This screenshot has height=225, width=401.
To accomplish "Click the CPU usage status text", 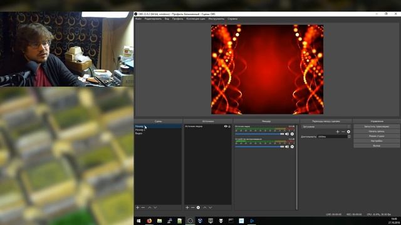I will [x=378, y=214].
